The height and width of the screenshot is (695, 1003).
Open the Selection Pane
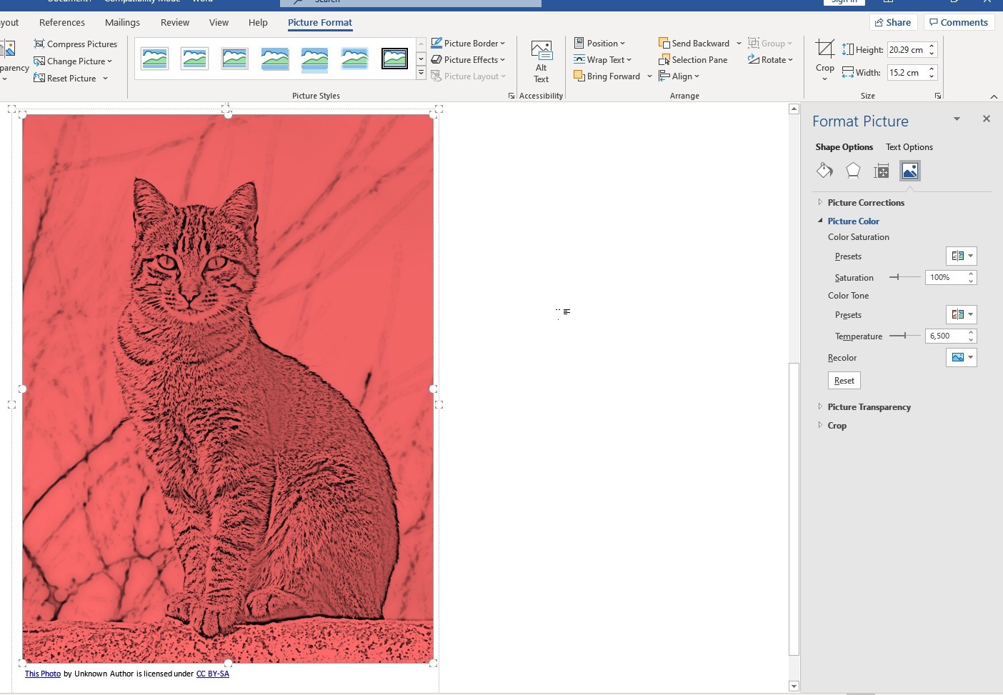click(693, 60)
